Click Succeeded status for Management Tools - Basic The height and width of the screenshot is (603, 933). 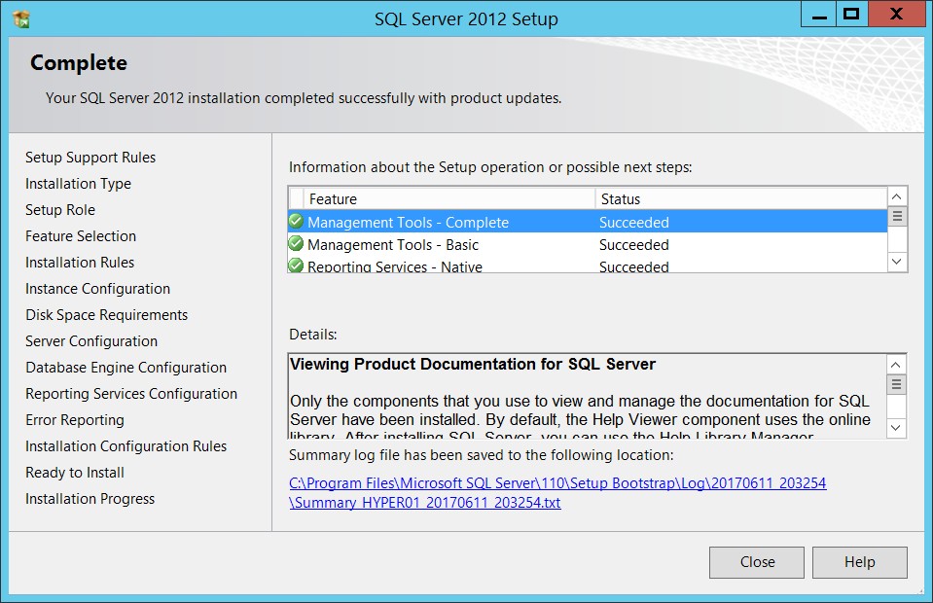[633, 244]
